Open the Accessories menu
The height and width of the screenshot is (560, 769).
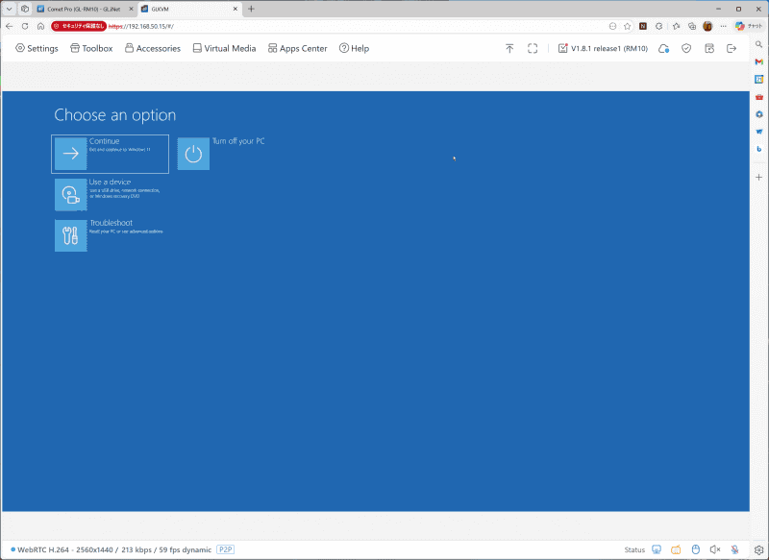153,48
